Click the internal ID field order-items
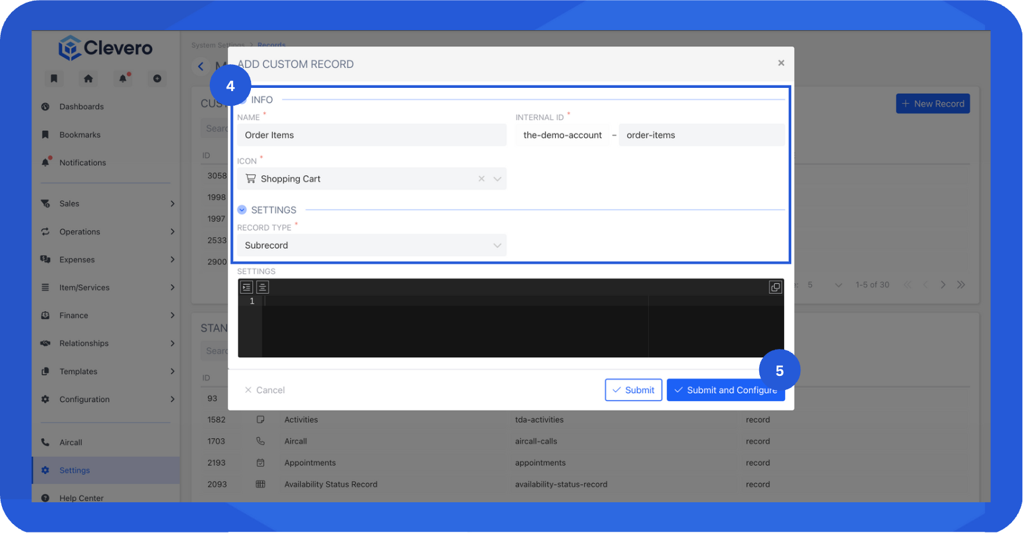Screen dimensions: 1023x535 701,135
